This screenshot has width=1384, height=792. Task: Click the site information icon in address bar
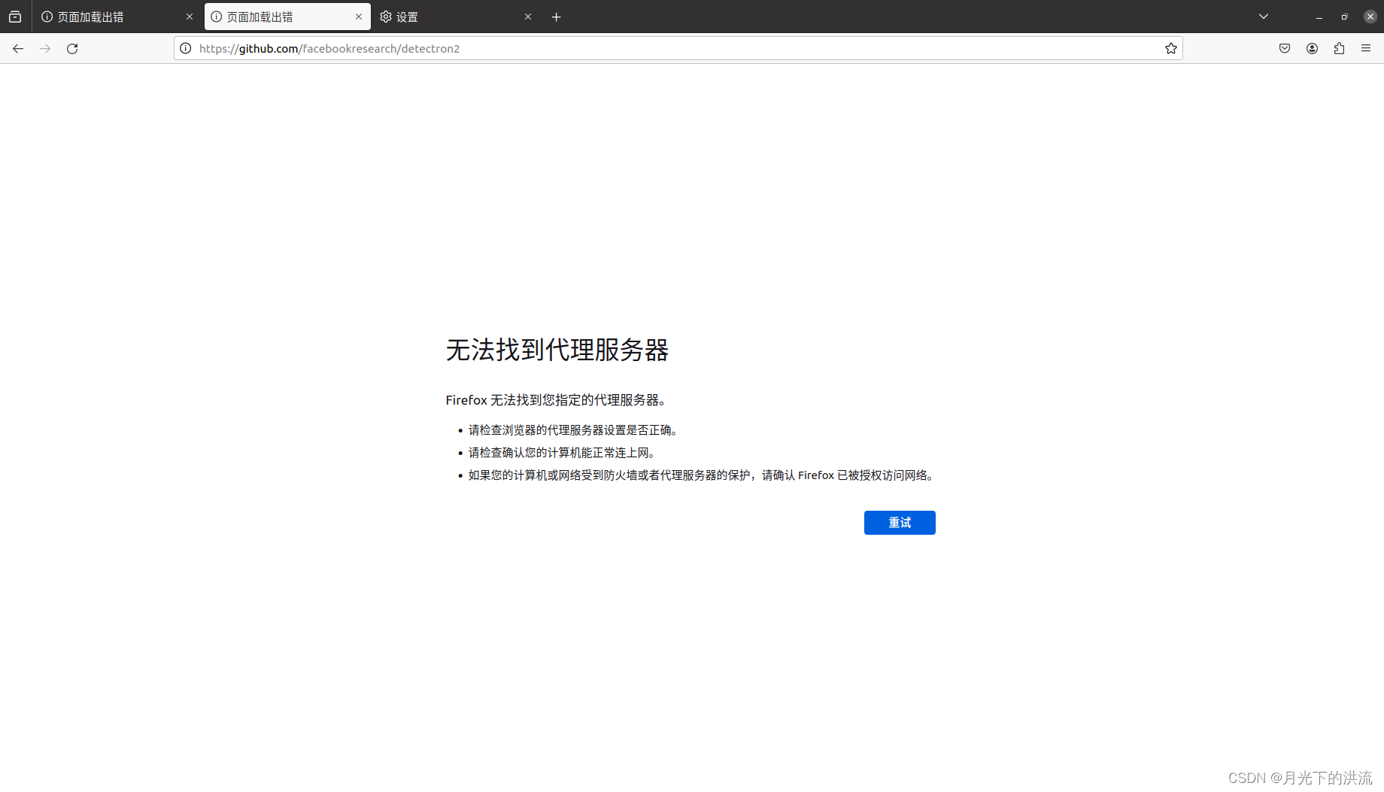click(185, 48)
